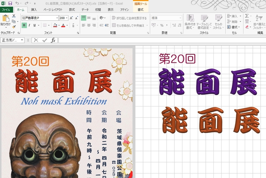Click the Clear eraser icon
This screenshot has width=266, height=178.
247,27
